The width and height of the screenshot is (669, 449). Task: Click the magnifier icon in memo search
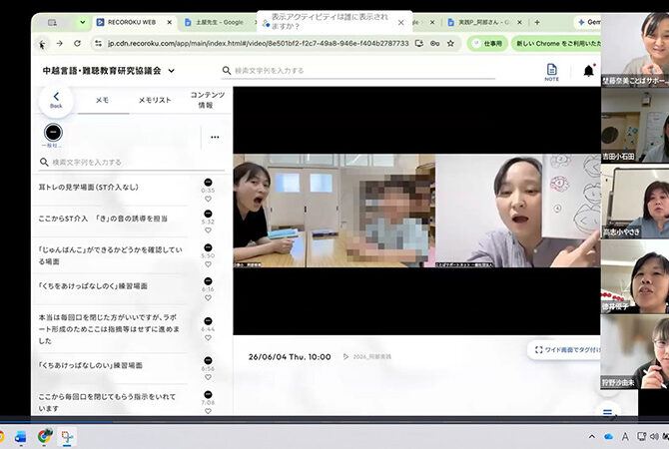44,162
